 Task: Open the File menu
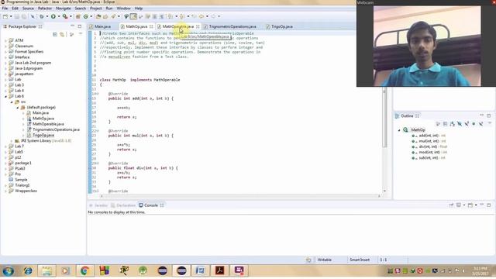click(5, 9)
